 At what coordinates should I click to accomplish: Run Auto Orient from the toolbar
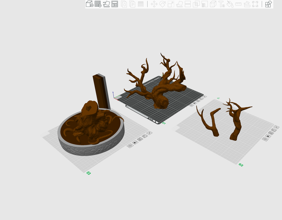click(x=106, y=4)
